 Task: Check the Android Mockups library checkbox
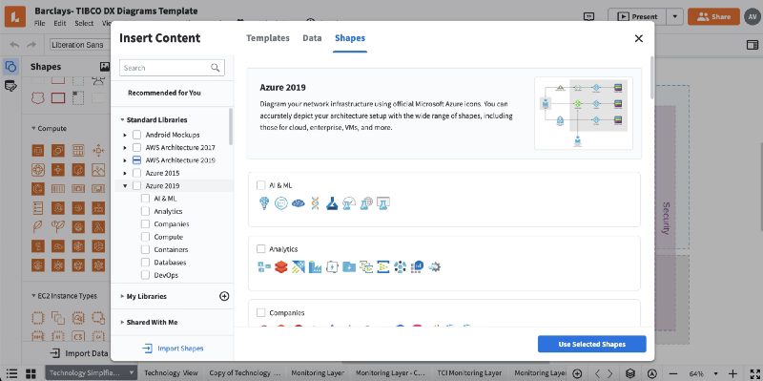point(136,135)
